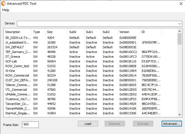This screenshot has width=185, height=134.
Task: Select the StarHub_Singap... row
Action: [x=83, y=113]
